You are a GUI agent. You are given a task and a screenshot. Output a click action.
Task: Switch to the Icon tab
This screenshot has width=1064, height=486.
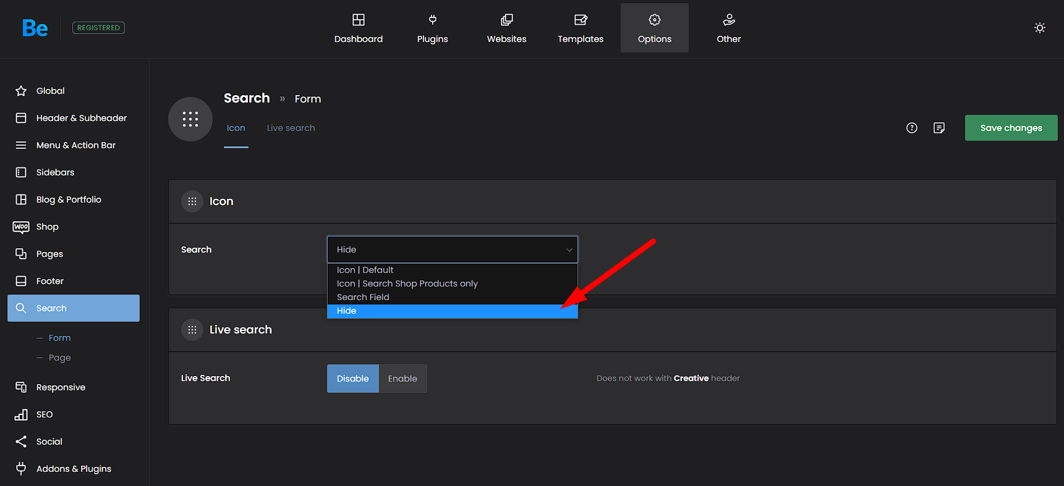pyautogui.click(x=236, y=128)
